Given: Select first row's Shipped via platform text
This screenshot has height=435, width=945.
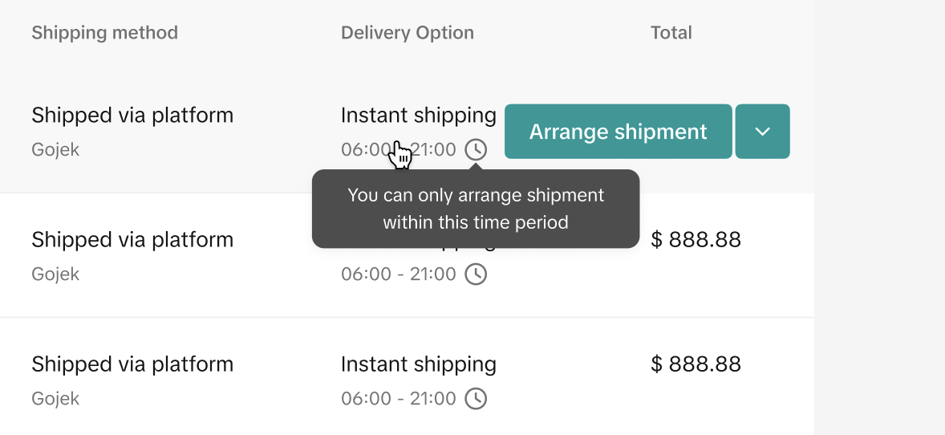Looking at the screenshot, I should 132,116.
